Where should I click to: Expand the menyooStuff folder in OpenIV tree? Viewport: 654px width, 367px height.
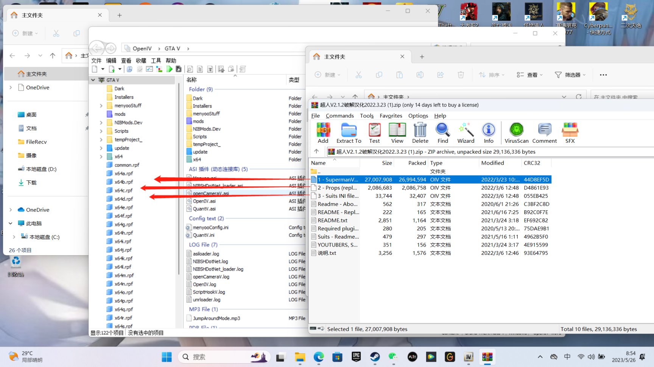(101, 106)
